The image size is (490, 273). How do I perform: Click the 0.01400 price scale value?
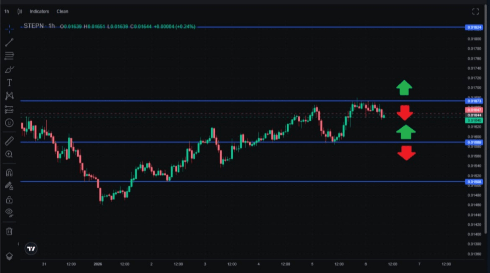(475, 234)
